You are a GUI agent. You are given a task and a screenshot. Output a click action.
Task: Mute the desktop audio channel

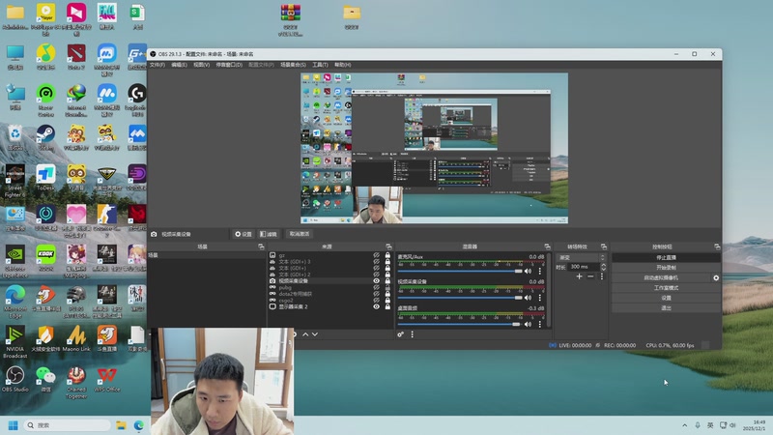coord(528,324)
